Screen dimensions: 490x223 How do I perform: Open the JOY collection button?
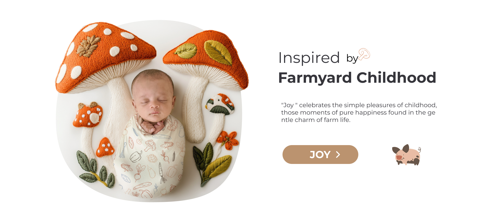[x=320, y=155]
